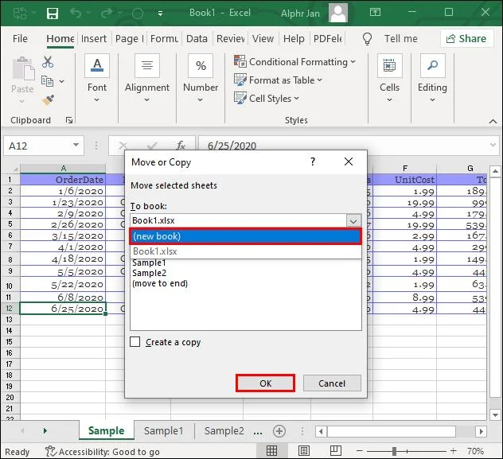Click the zoom in plus icon

click(454, 451)
